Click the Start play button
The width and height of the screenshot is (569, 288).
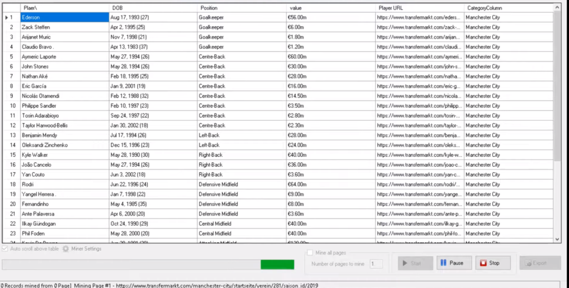(412, 263)
